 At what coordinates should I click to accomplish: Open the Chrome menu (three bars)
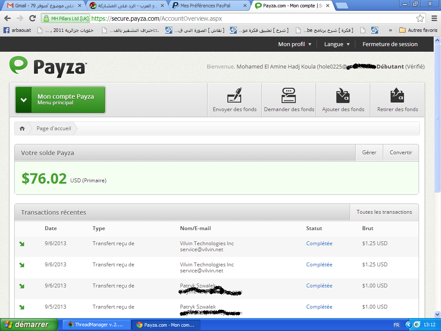434,19
